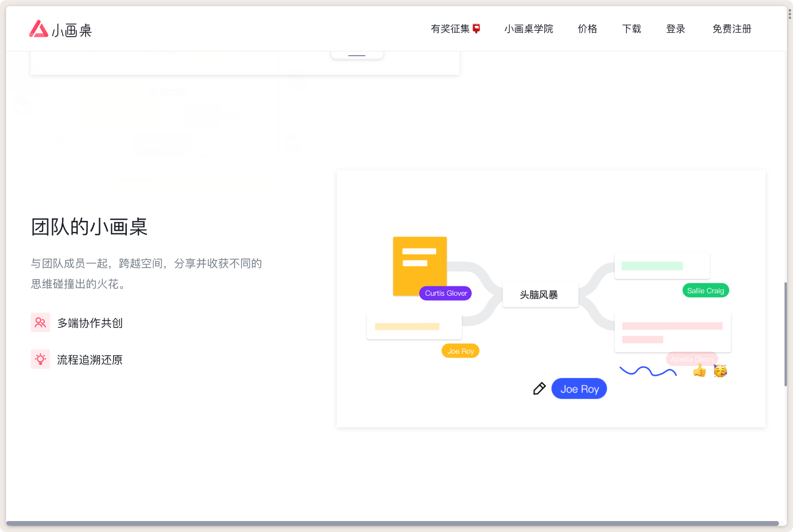Select the pencil editing icon in illustration
The height and width of the screenshot is (532, 793).
[539, 389]
